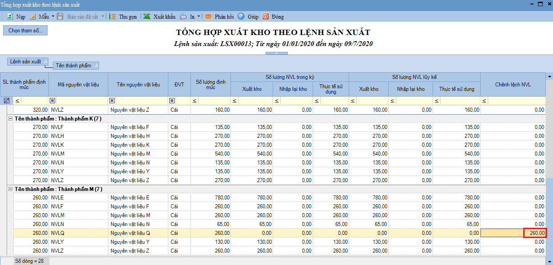553x265 pixels.
Task: Click the Mã nguyên vật liệu filter field
Action: click(x=81, y=101)
